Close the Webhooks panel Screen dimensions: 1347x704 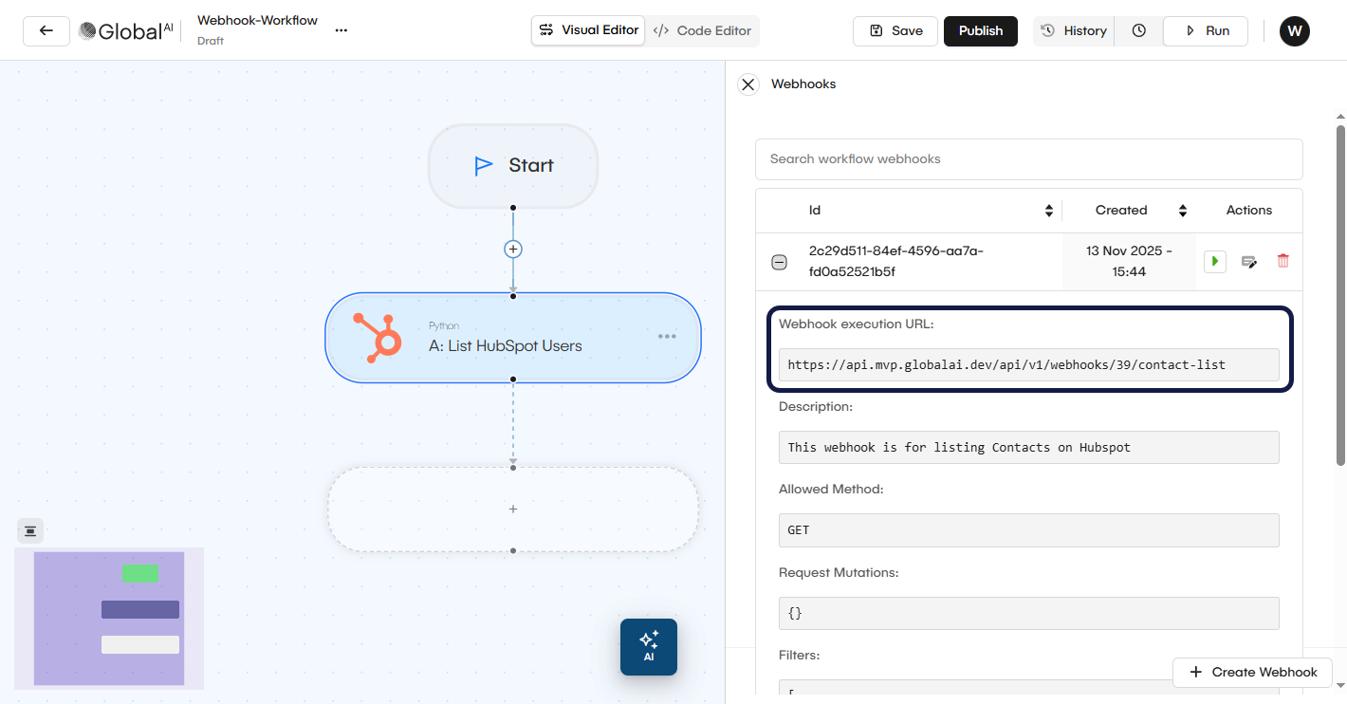click(x=748, y=84)
